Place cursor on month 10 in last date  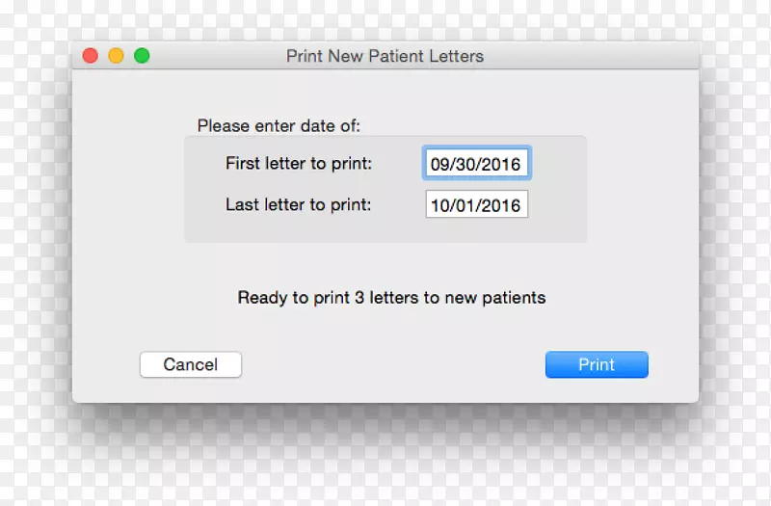point(440,206)
